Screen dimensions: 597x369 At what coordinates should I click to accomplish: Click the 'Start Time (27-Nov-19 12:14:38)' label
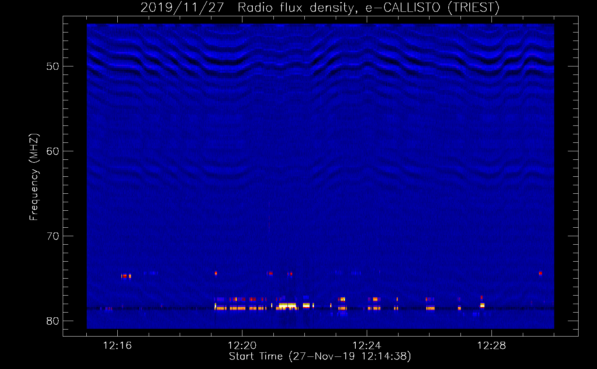320,356
